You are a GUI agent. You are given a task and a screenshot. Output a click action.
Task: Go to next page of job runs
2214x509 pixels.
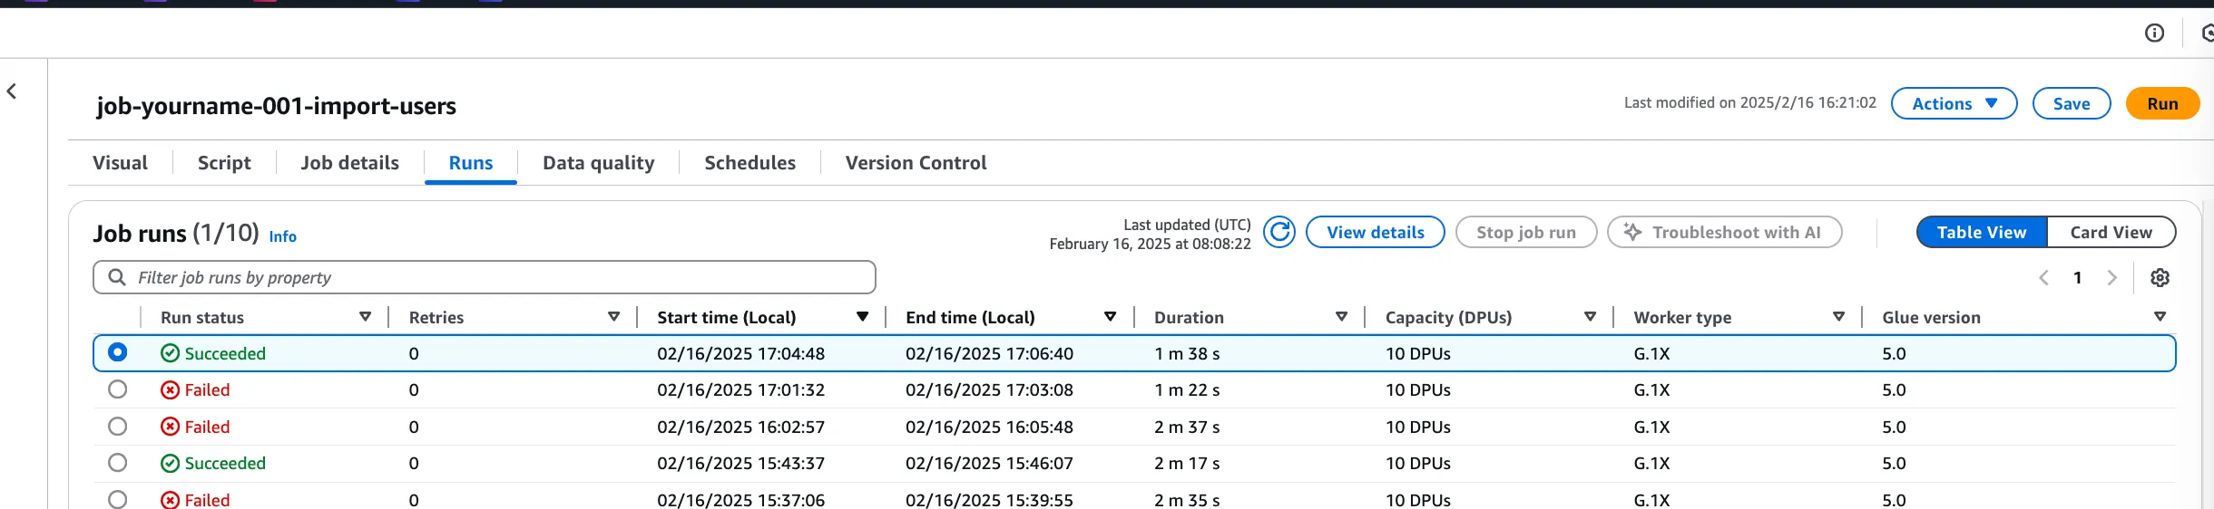coord(2111,278)
